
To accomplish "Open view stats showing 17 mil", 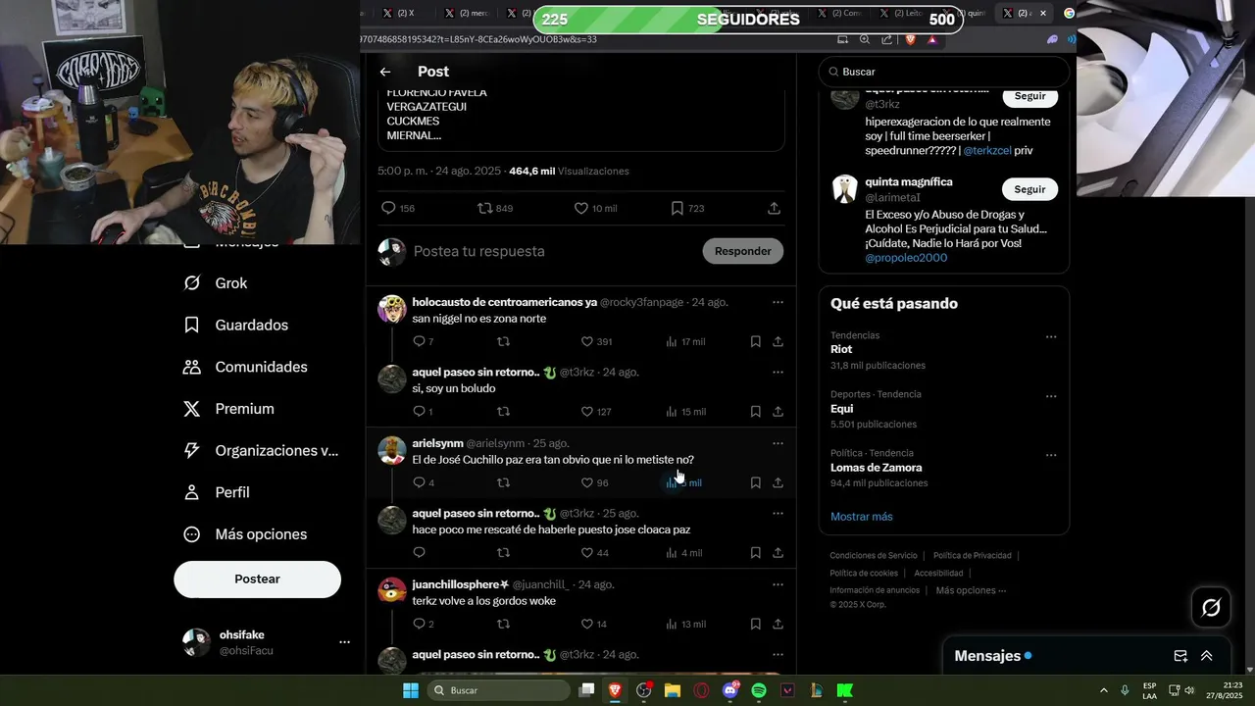I will point(685,341).
